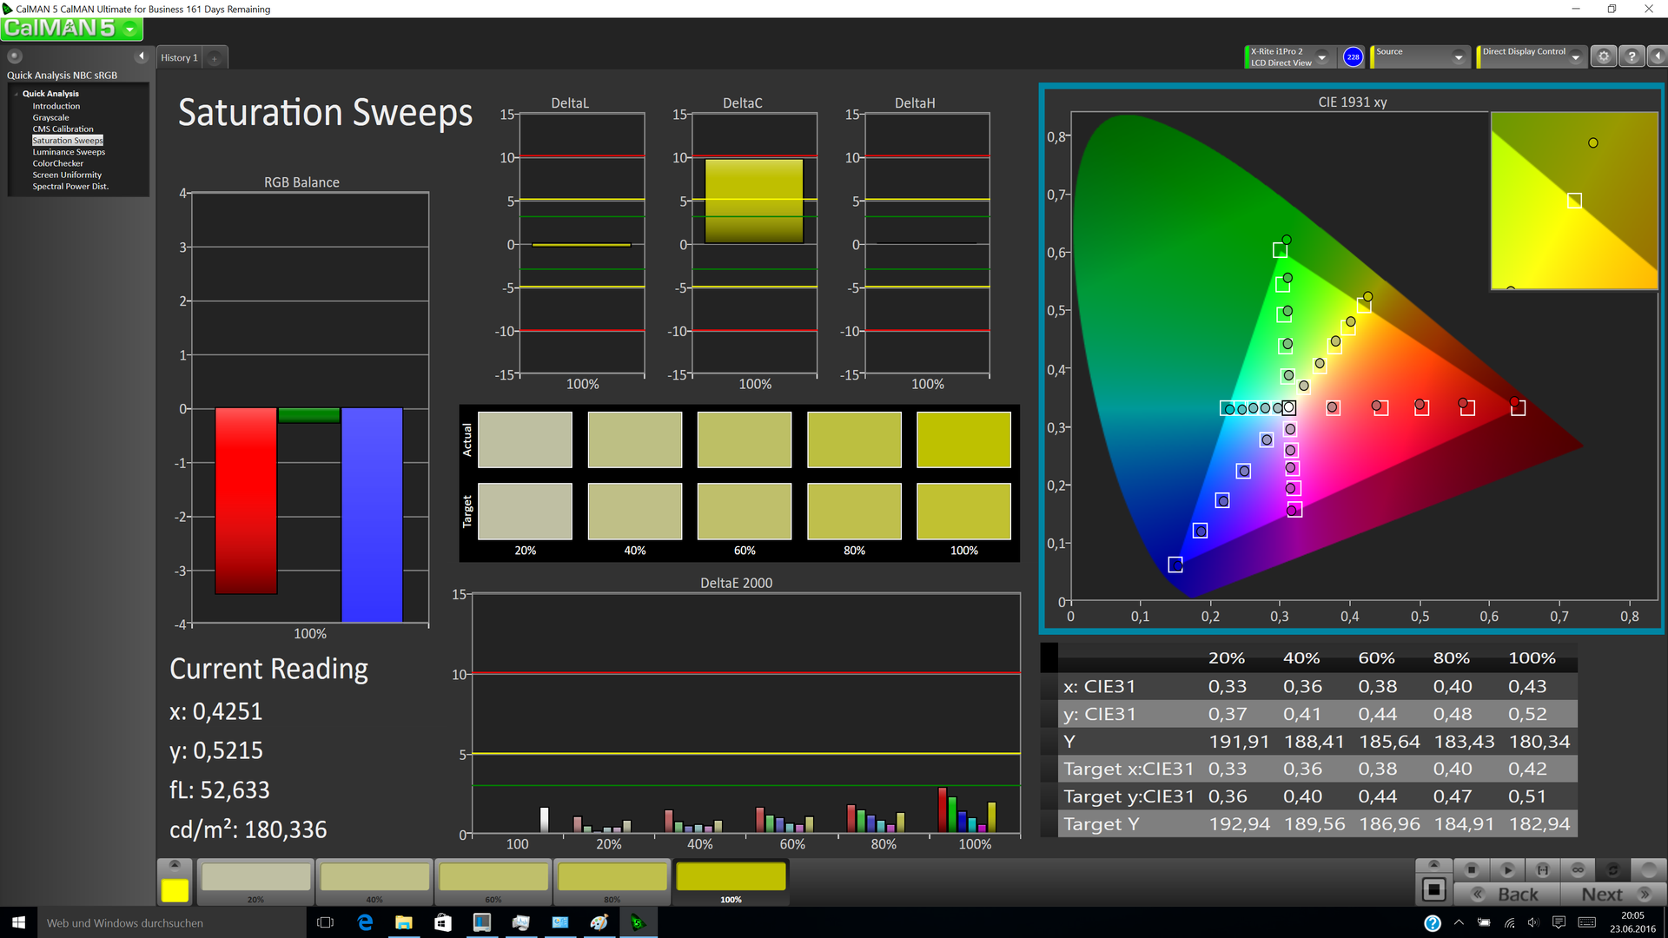Collapse workflow sidebar with left arrow
The width and height of the screenshot is (1668, 938).
142,56
